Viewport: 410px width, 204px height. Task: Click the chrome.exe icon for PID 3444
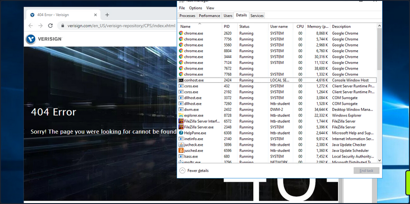pos(181,57)
